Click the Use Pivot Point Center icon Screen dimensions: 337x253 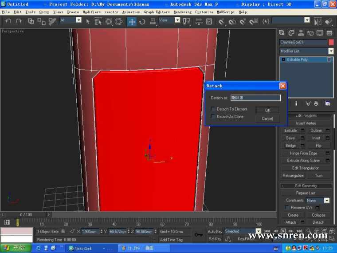186,21
